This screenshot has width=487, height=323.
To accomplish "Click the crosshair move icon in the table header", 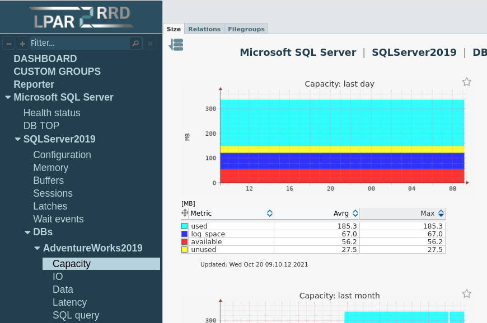I will pyautogui.click(x=185, y=213).
